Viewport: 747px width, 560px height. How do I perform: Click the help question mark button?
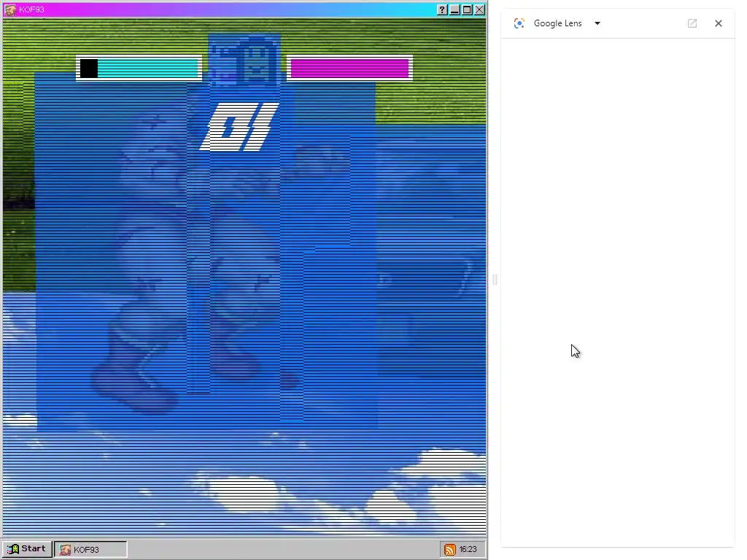[x=442, y=9]
